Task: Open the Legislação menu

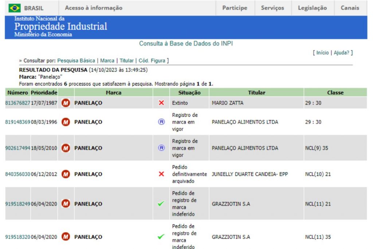Action: point(312,8)
